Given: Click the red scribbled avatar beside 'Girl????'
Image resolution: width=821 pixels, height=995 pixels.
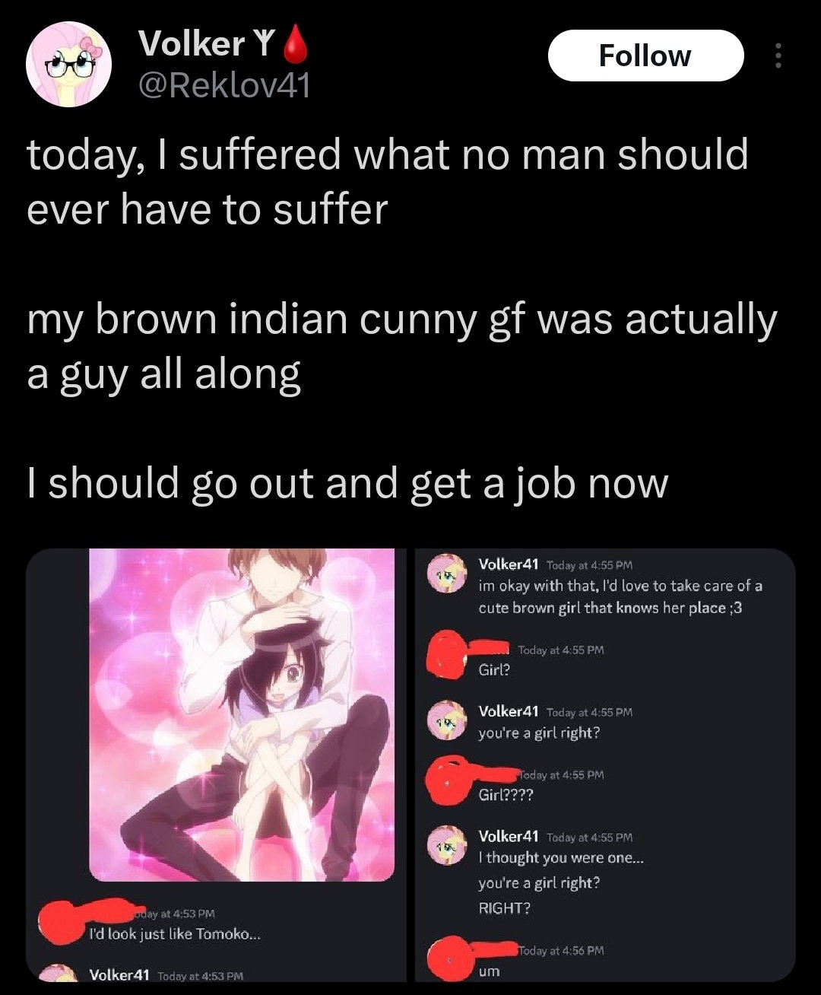Looking at the screenshot, I should tap(447, 780).
